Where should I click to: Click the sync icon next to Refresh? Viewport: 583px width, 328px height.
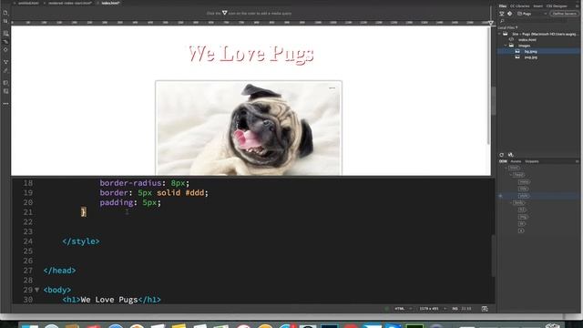pos(510,155)
